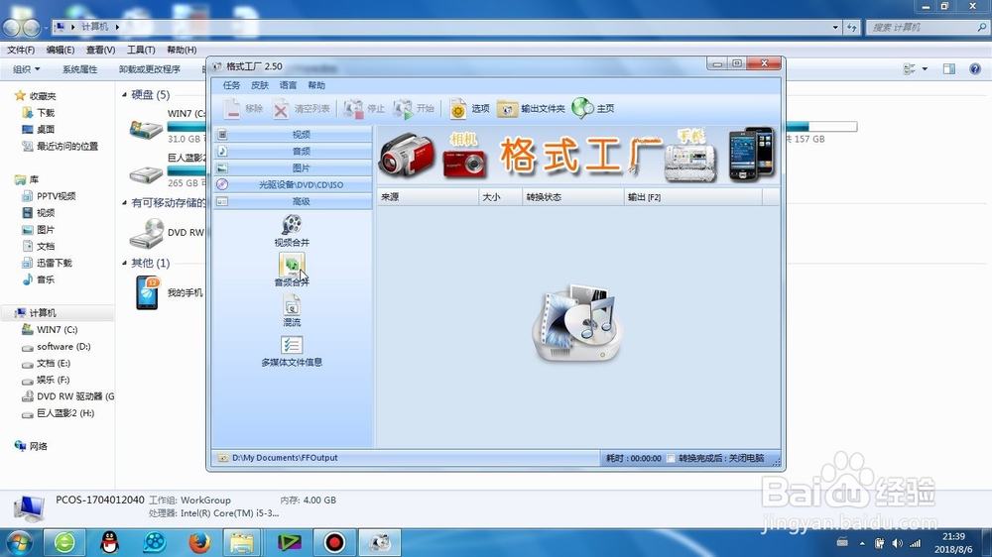Select software (D:) drive in navigation pane
992x557 pixels.
click(63, 347)
